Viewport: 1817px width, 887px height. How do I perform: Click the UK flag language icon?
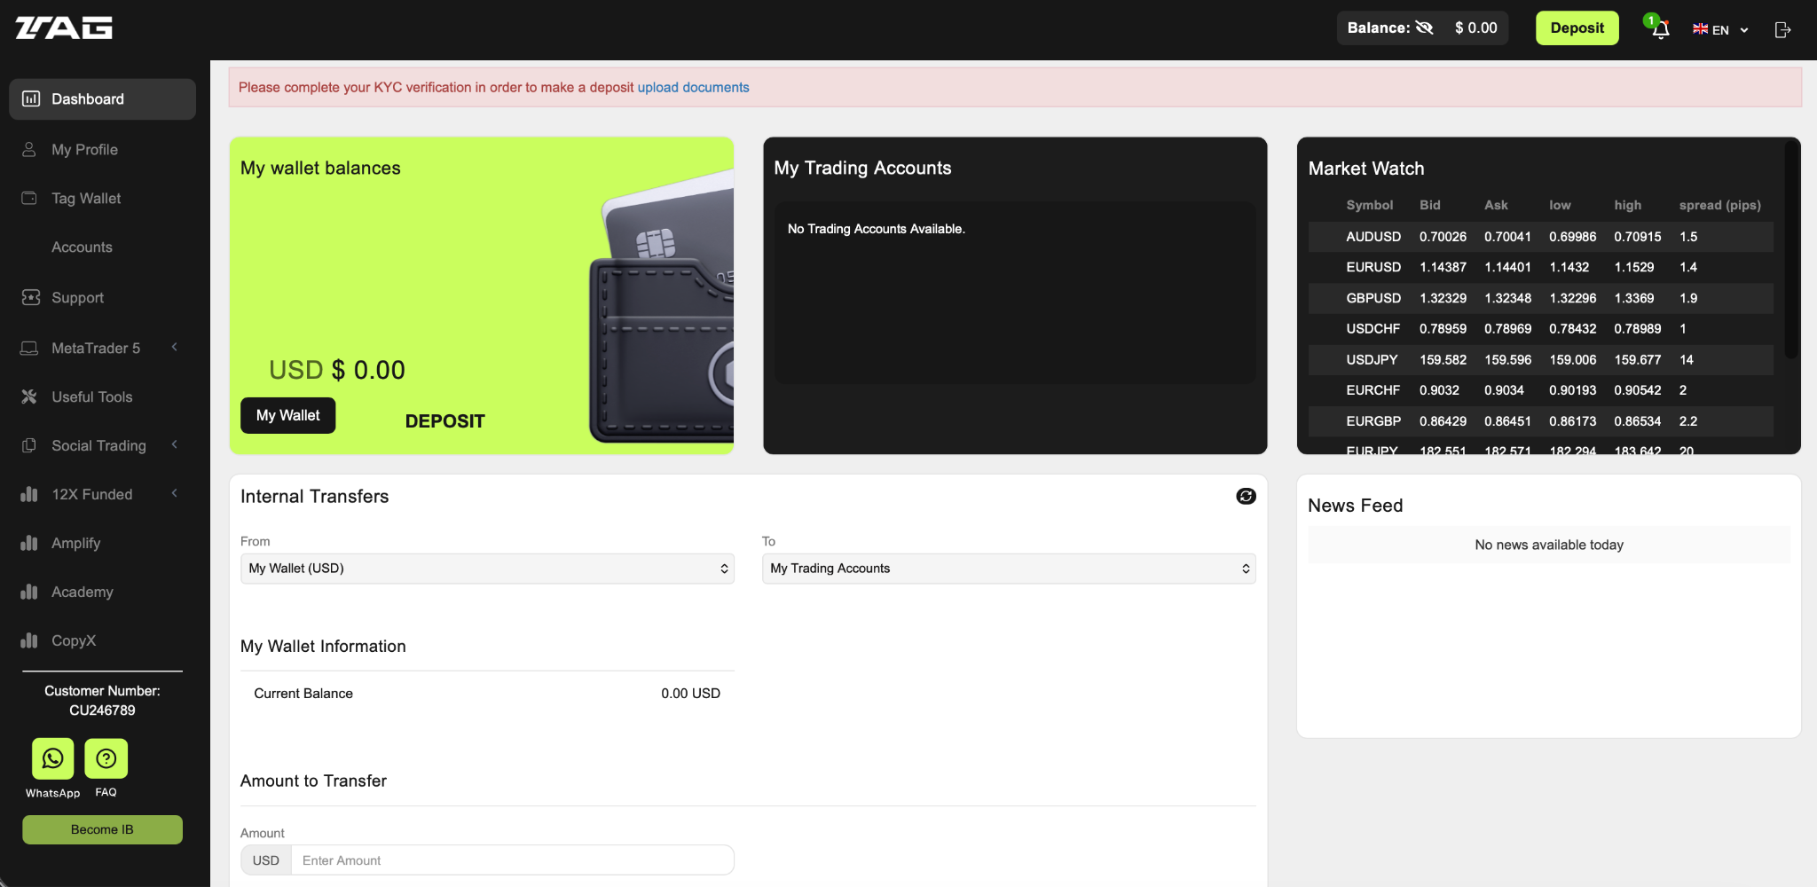(1700, 29)
